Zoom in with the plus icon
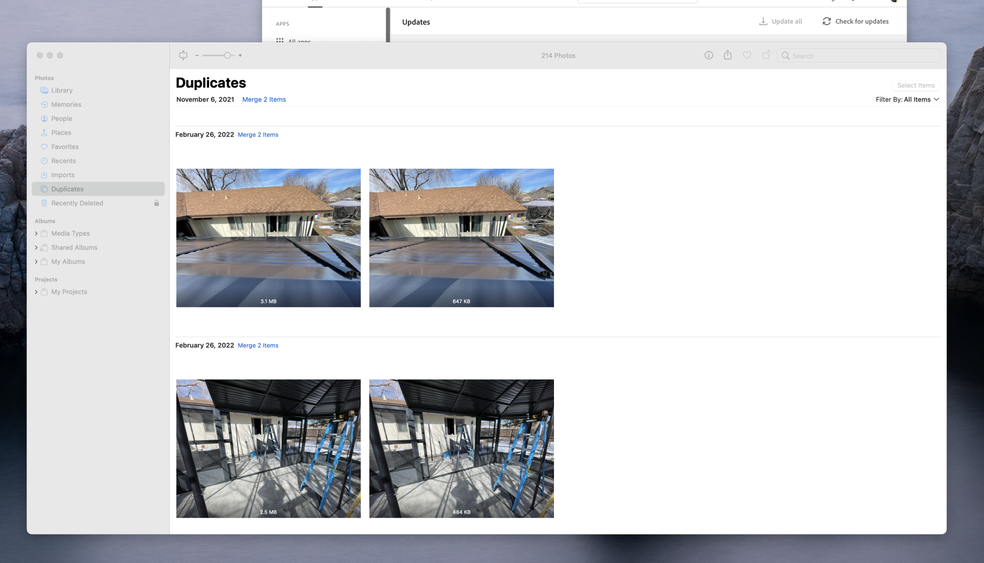This screenshot has width=984, height=563. (240, 56)
